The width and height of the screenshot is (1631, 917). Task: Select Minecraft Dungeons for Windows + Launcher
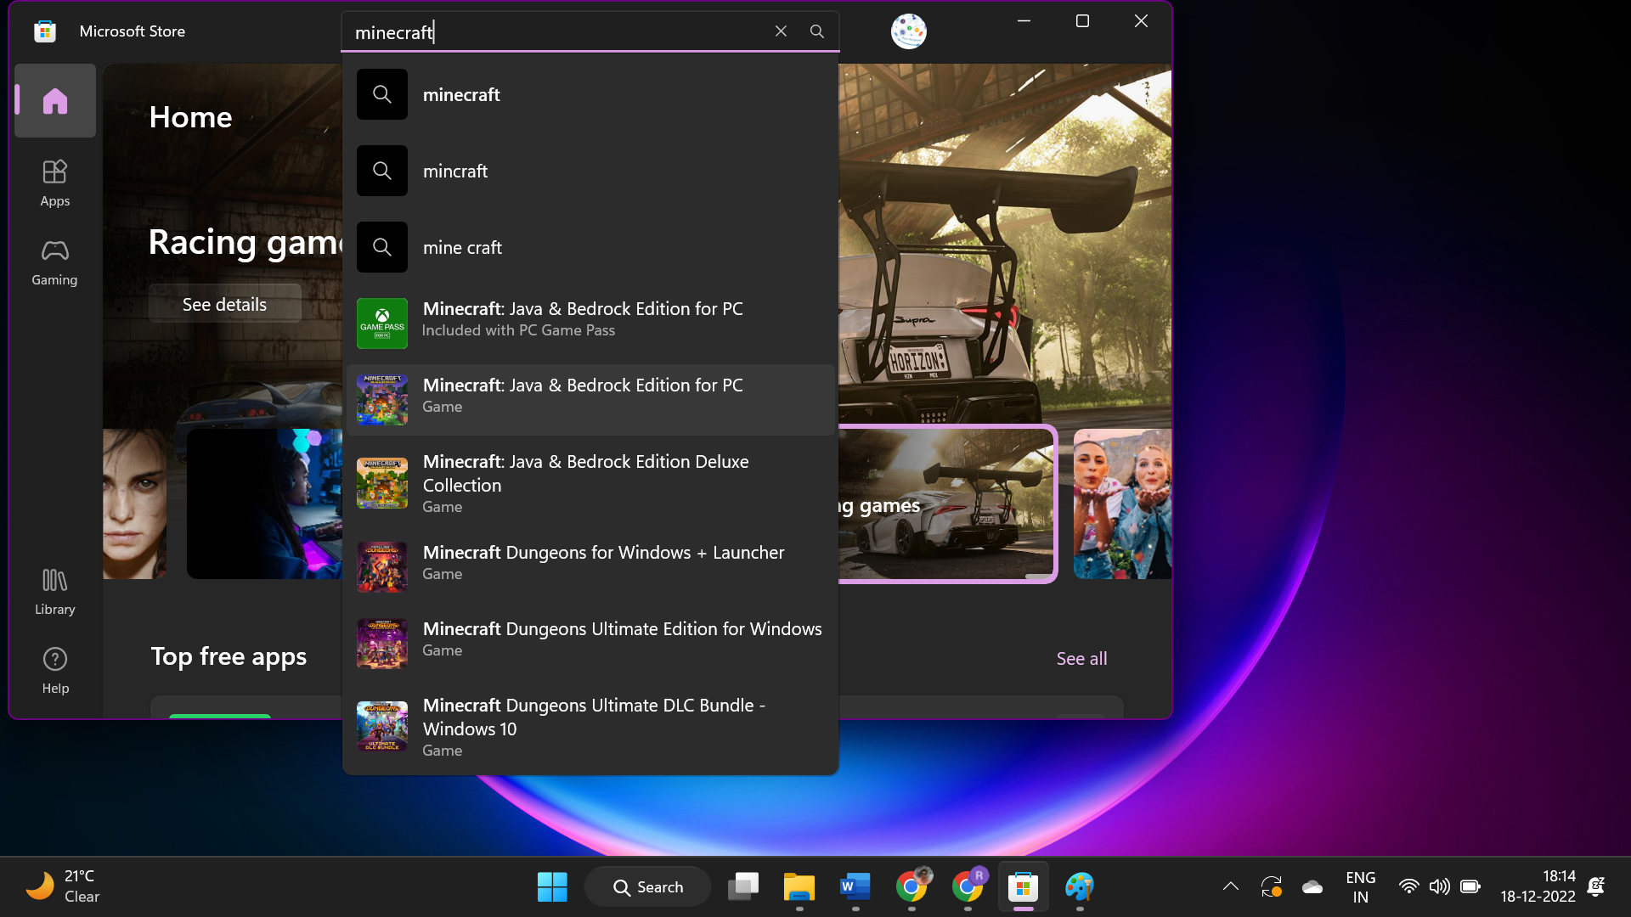tap(603, 561)
